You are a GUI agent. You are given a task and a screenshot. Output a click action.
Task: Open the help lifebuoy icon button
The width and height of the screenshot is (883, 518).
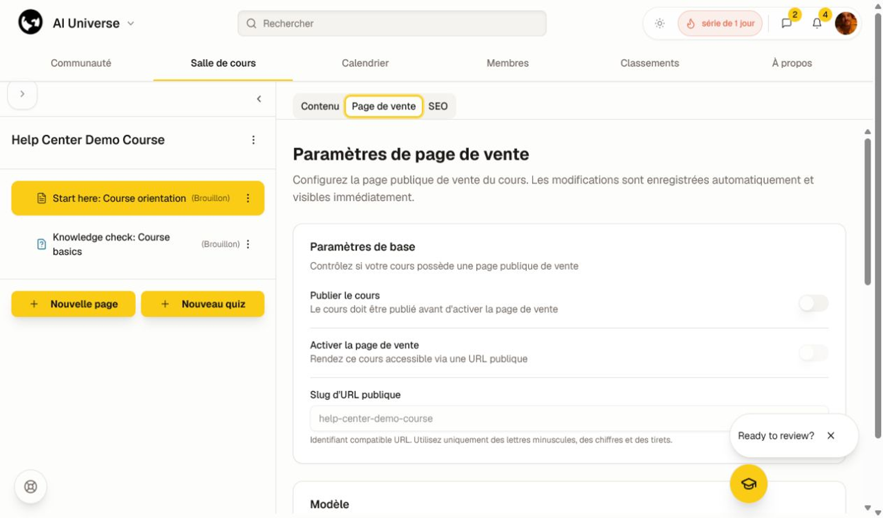click(x=30, y=486)
